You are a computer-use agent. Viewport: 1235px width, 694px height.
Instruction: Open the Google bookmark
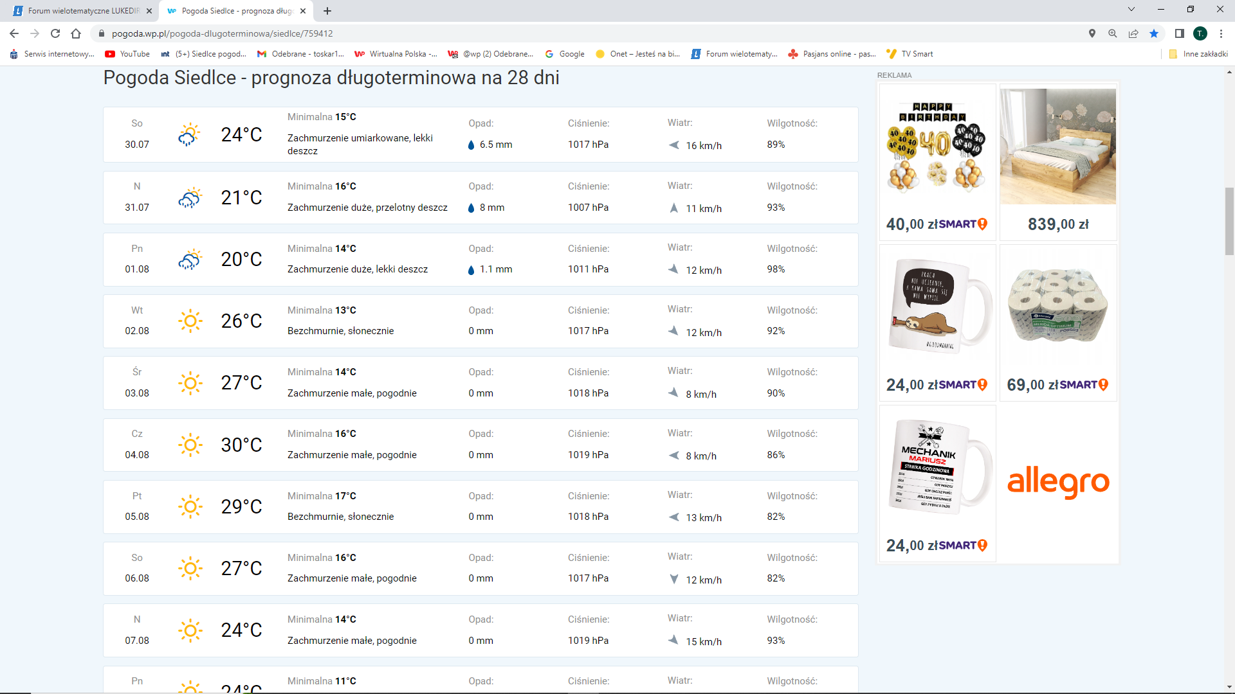565,54
